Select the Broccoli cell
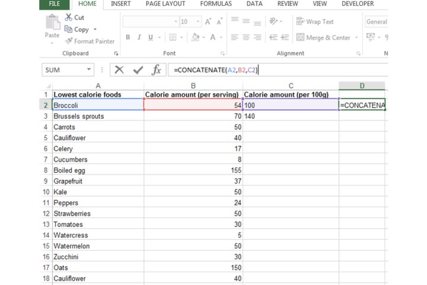Image resolution: width=427 pixels, height=285 pixels. [x=98, y=105]
